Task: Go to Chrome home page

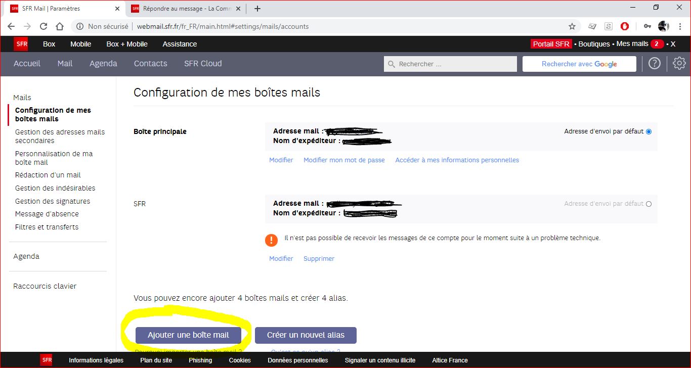Action: click(x=60, y=26)
